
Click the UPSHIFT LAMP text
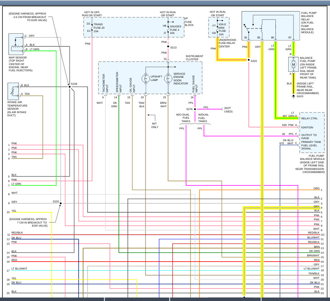[x=156, y=78]
